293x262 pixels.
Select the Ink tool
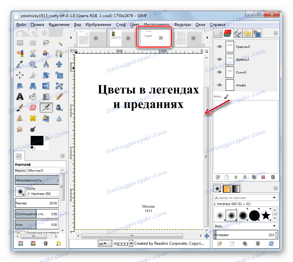(59, 108)
